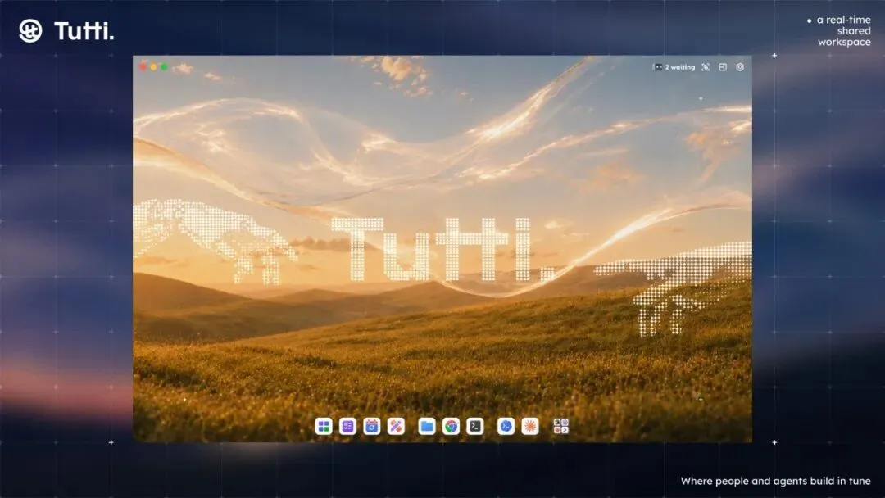The height and width of the screenshot is (498, 885).
Task: Toggle the split layout panel icon
Action: click(x=723, y=67)
